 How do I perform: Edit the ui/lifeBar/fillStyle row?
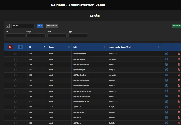tap(167, 59)
